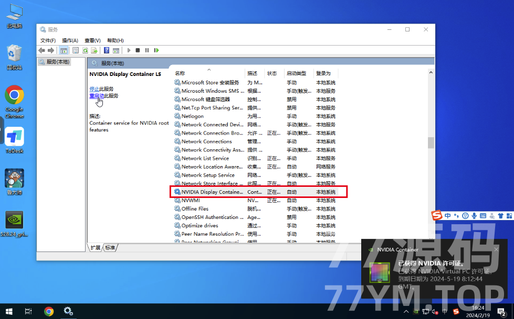Open the NVIDIA 528.24 grid installer icon
514x319 pixels.
(x=14, y=224)
